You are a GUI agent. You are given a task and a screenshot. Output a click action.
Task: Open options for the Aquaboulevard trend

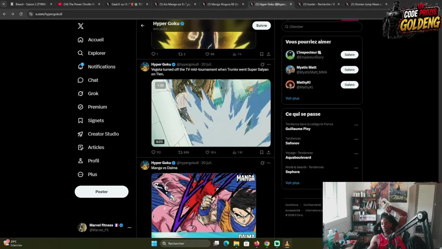point(356,154)
